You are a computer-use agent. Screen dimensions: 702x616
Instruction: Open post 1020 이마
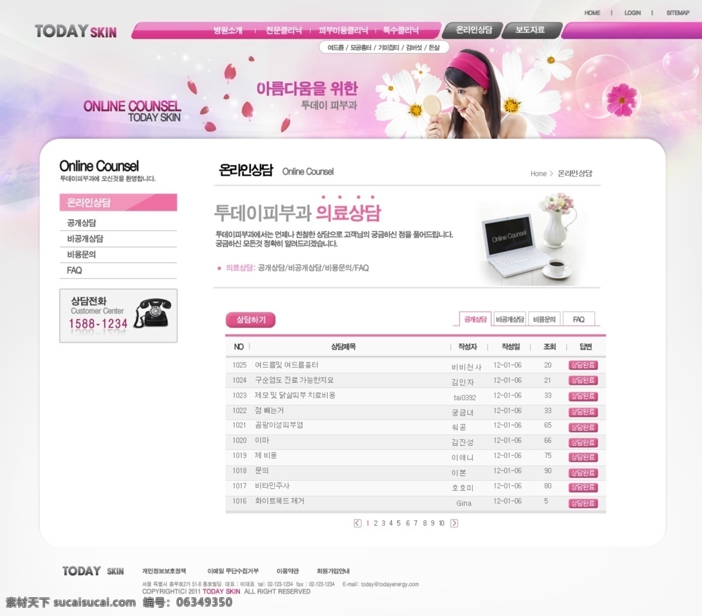[262, 440]
